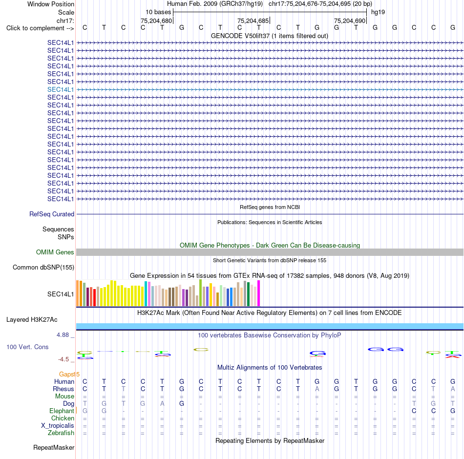The height and width of the screenshot is (459, 464).
Task: Select position marker 75,204,685 on ruler
Action: click(253, 21)
